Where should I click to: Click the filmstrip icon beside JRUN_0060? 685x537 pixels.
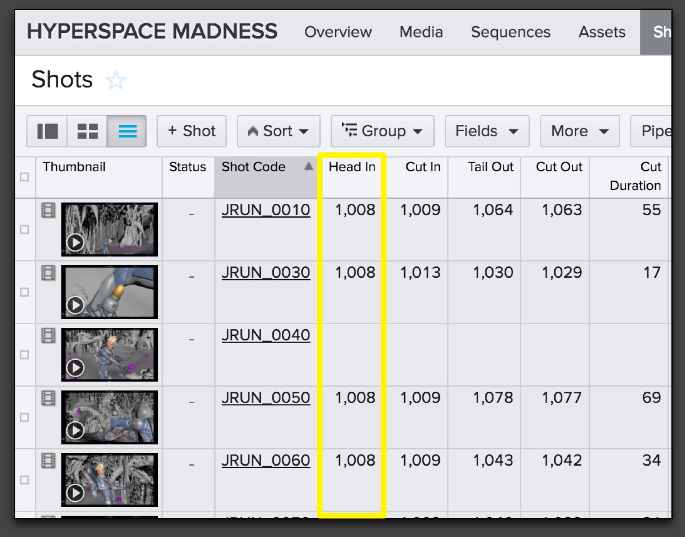[48, 461]
